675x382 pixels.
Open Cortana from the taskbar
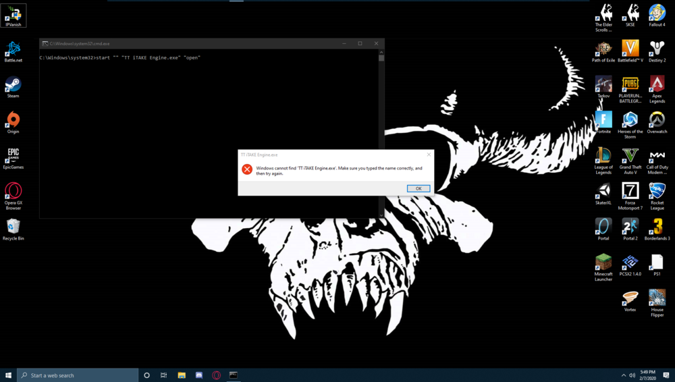click(x=146, y=375)
